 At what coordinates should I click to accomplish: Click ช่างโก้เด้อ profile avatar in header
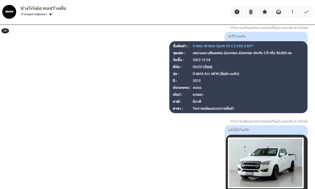click(9, 12)
